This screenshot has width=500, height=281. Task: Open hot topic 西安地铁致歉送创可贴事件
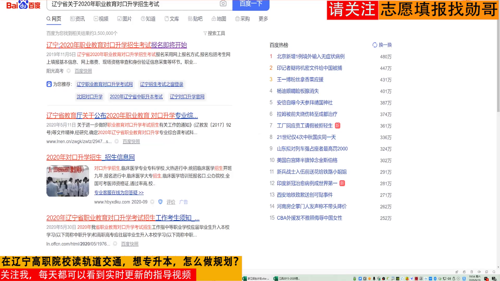point(305,195)
